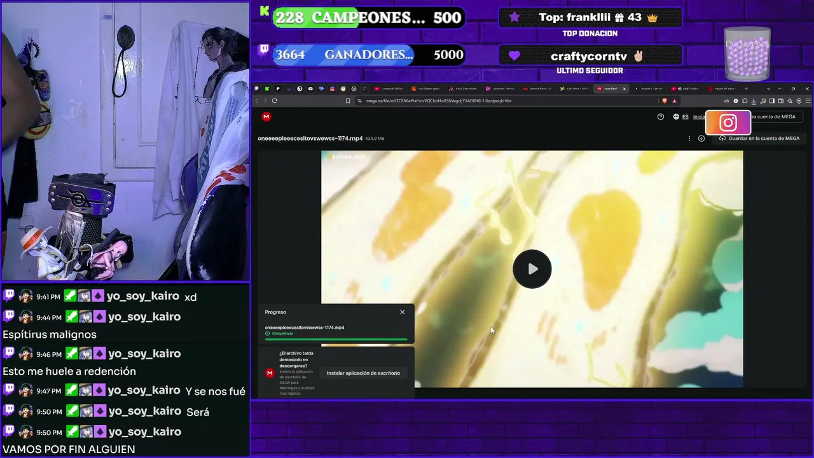
Task: Click the Top frankllii donation label
Action: click(590, 18)
